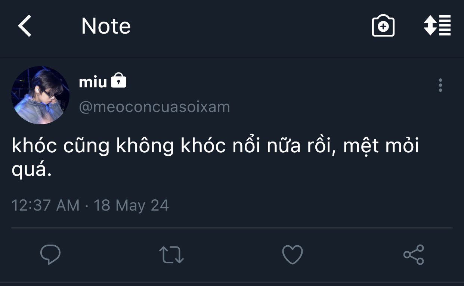464x286 pixels.
Task: Tap the camera add-photo icon
Action: click(x=383, y=26)
